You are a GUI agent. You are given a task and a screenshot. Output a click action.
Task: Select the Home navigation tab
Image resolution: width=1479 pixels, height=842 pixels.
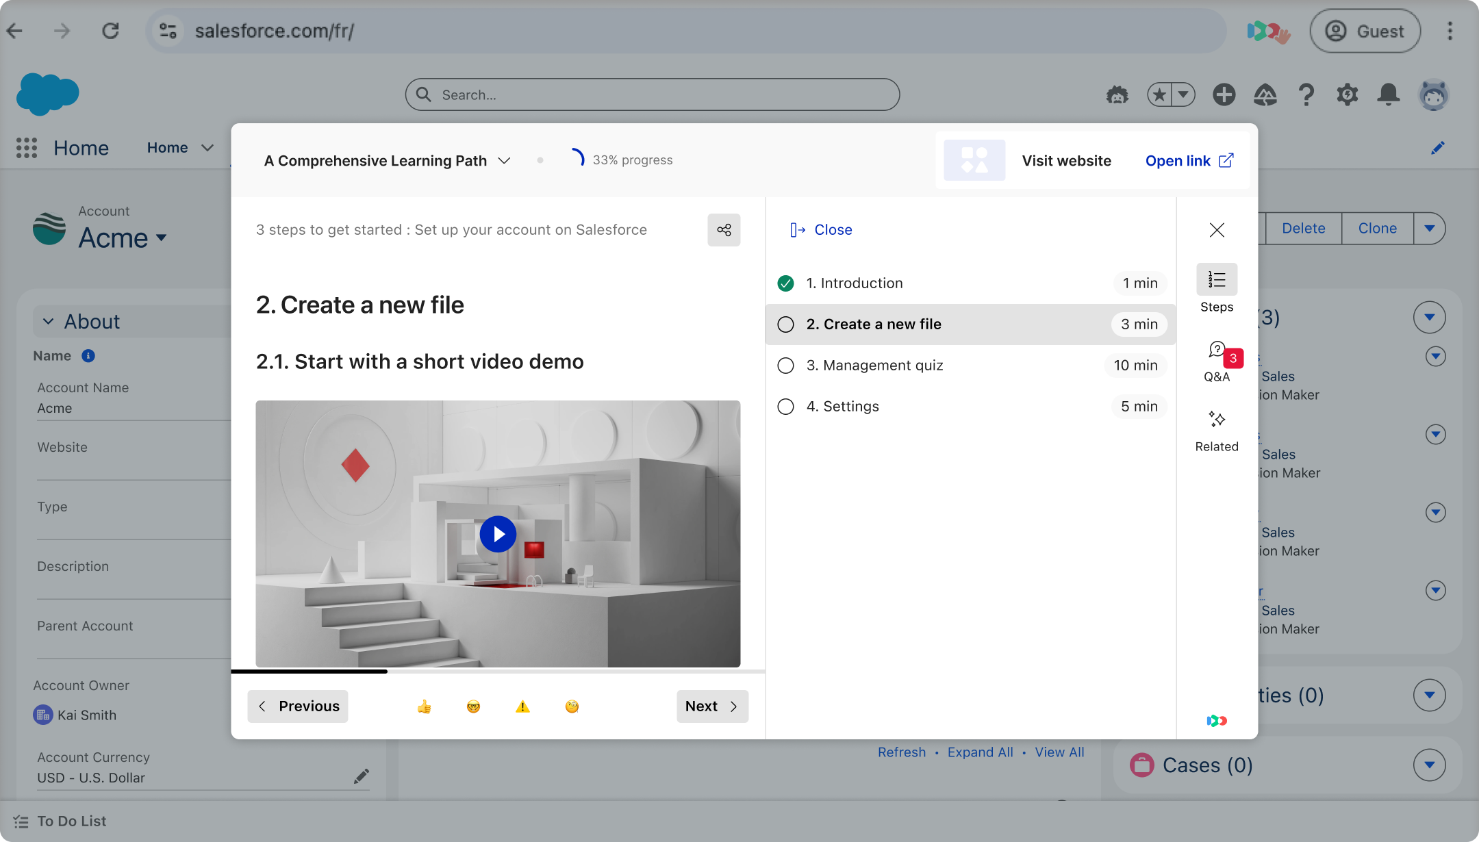(167, 148)
